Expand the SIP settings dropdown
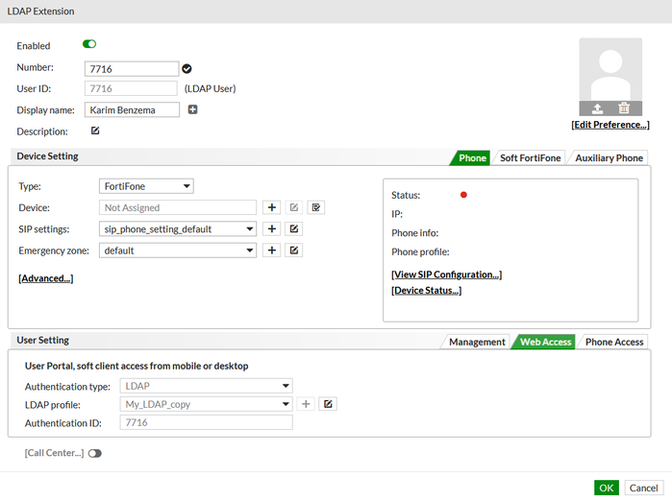The width and height of the screenshot is (672, 501). point(178,228)
